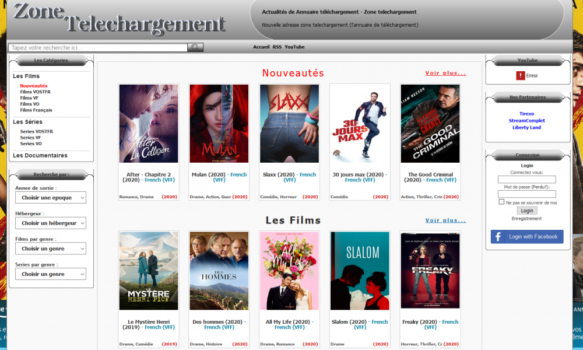Click the Enregistrement link

pos(526,219)
